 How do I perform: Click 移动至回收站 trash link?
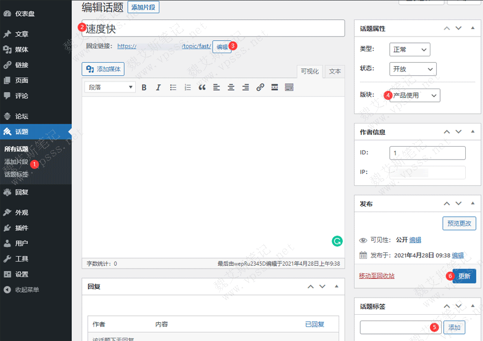376,275
